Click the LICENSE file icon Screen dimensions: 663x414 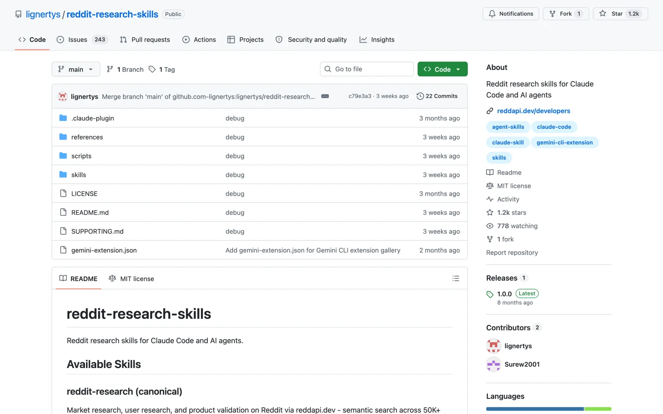(63, 193)
